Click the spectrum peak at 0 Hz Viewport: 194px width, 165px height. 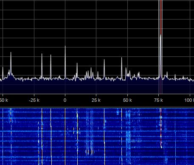[x=65, y=62]
